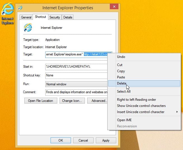183x150 pixels.
Task: Toggle Right to left Reading order
Action: (x=144, y=100)
